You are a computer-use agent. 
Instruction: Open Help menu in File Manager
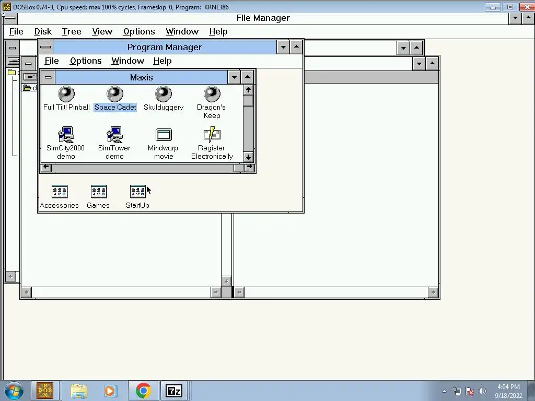pyautogui.click(x=218, y=31)
